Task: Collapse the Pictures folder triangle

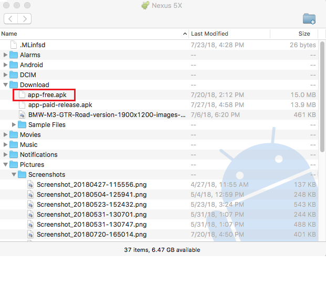Action: [x=6, y=165]
